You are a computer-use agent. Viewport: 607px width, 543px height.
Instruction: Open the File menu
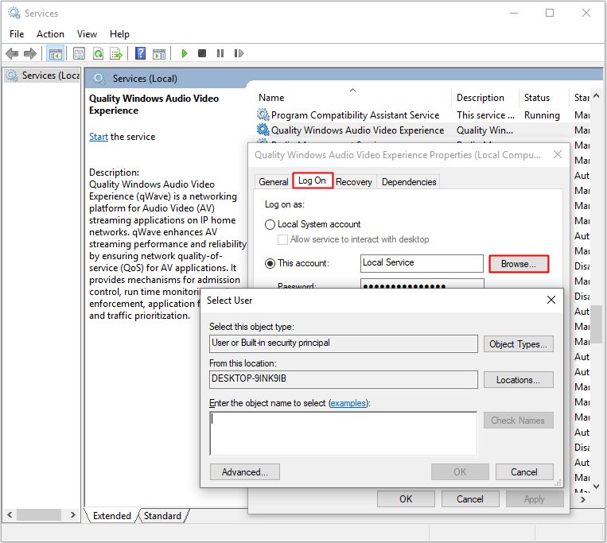point(17,34)
